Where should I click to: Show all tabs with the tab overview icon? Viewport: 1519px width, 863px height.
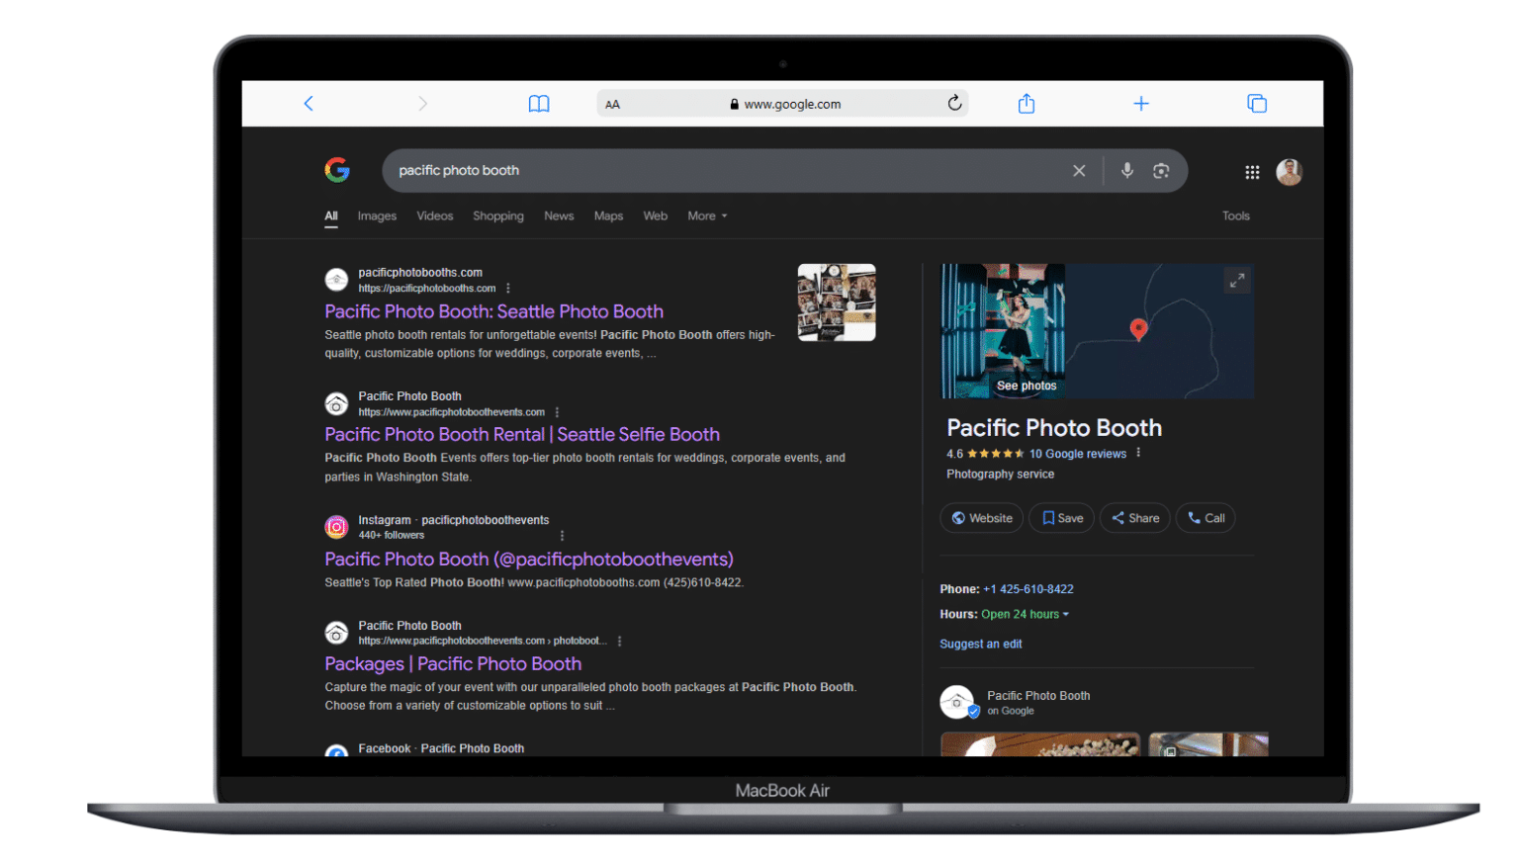click(x=1257, y=103)
